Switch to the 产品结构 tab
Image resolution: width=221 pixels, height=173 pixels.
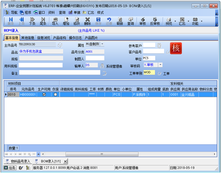59,38
